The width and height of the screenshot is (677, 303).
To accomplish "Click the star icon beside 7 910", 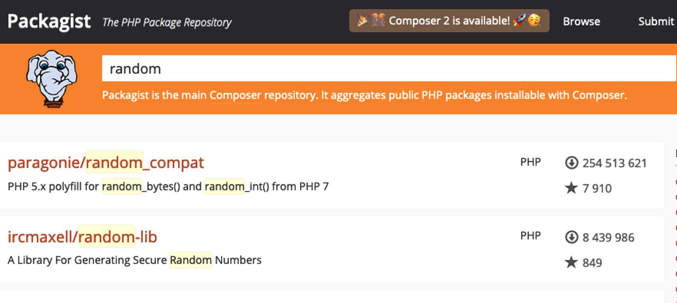I will coord(571,188).
